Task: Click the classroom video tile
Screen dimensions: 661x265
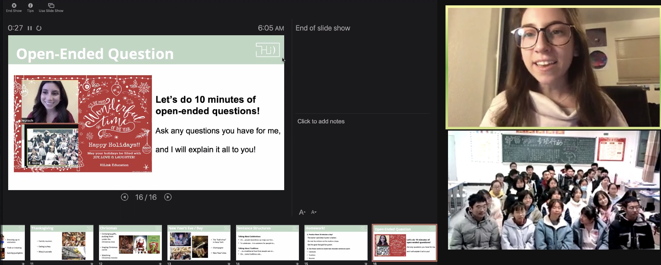Action: coord(554,190)
